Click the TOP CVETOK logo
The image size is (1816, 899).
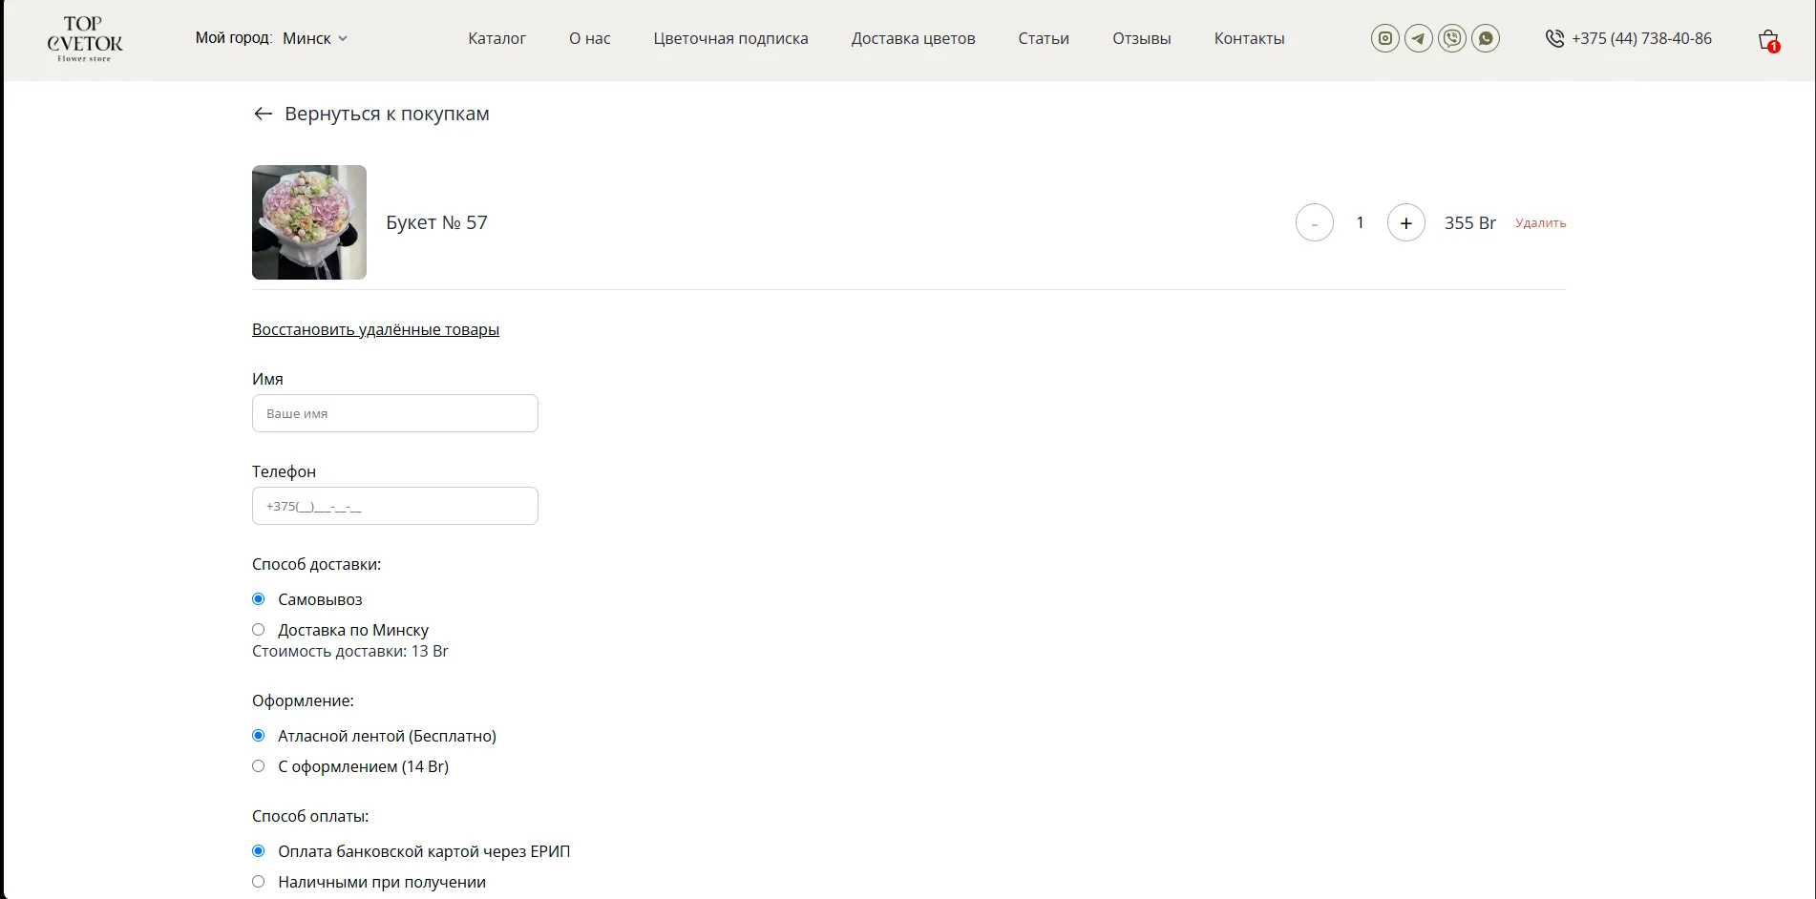point(85,39)
